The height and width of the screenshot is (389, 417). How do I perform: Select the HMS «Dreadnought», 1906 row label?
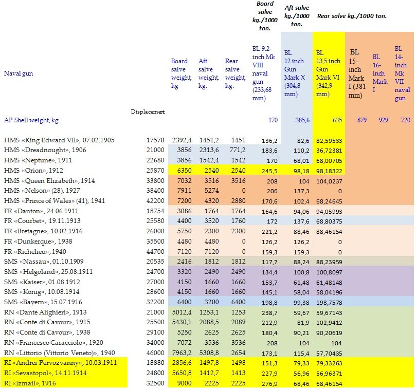(x=45, y=150)
